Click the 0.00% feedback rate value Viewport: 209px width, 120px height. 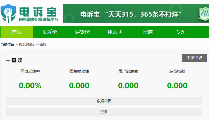click(30, 86)
